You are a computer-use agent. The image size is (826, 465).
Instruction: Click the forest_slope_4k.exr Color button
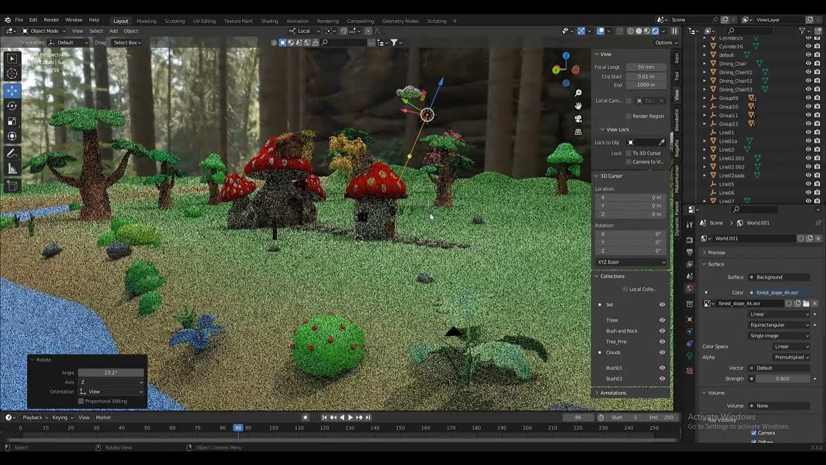pyautogui.click(x=779, y=293)
